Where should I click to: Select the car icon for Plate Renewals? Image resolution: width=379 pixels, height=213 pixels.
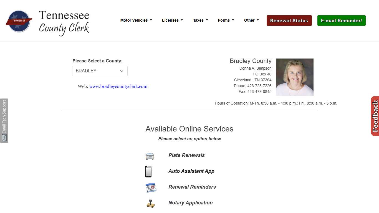coord(150,156)
